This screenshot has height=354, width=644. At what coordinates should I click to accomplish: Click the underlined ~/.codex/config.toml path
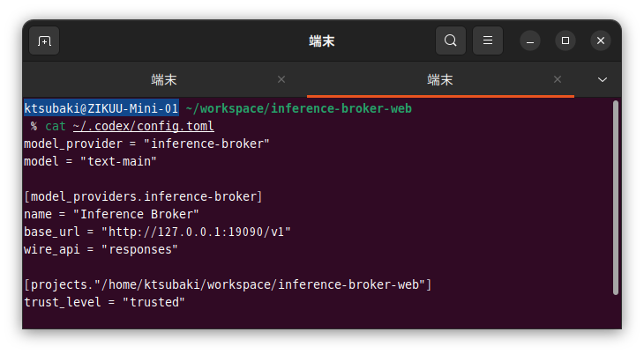point(143,126)
